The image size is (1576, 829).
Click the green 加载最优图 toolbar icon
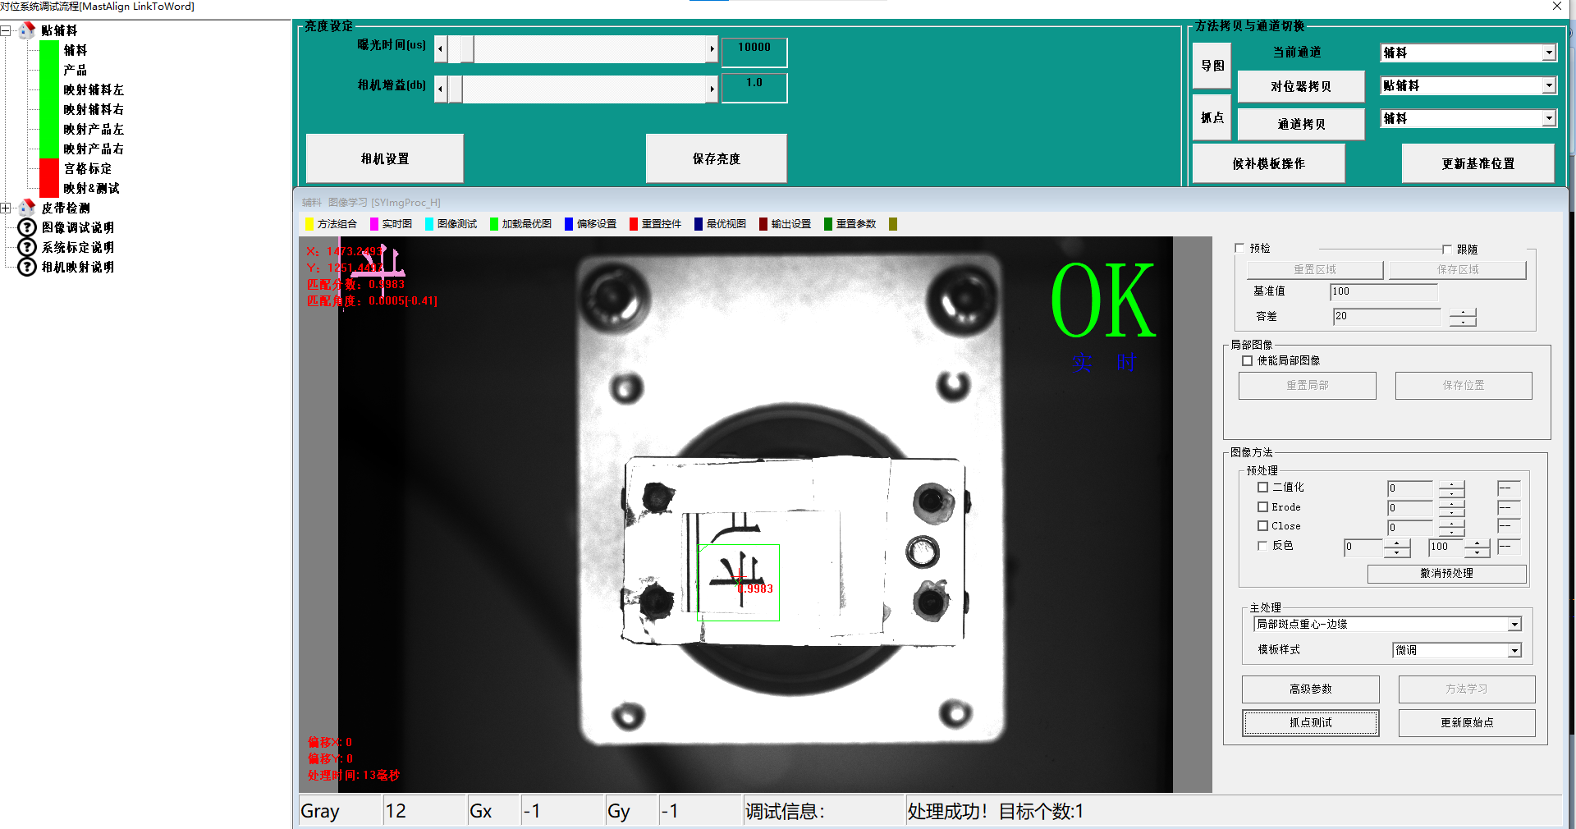[494, 224]
